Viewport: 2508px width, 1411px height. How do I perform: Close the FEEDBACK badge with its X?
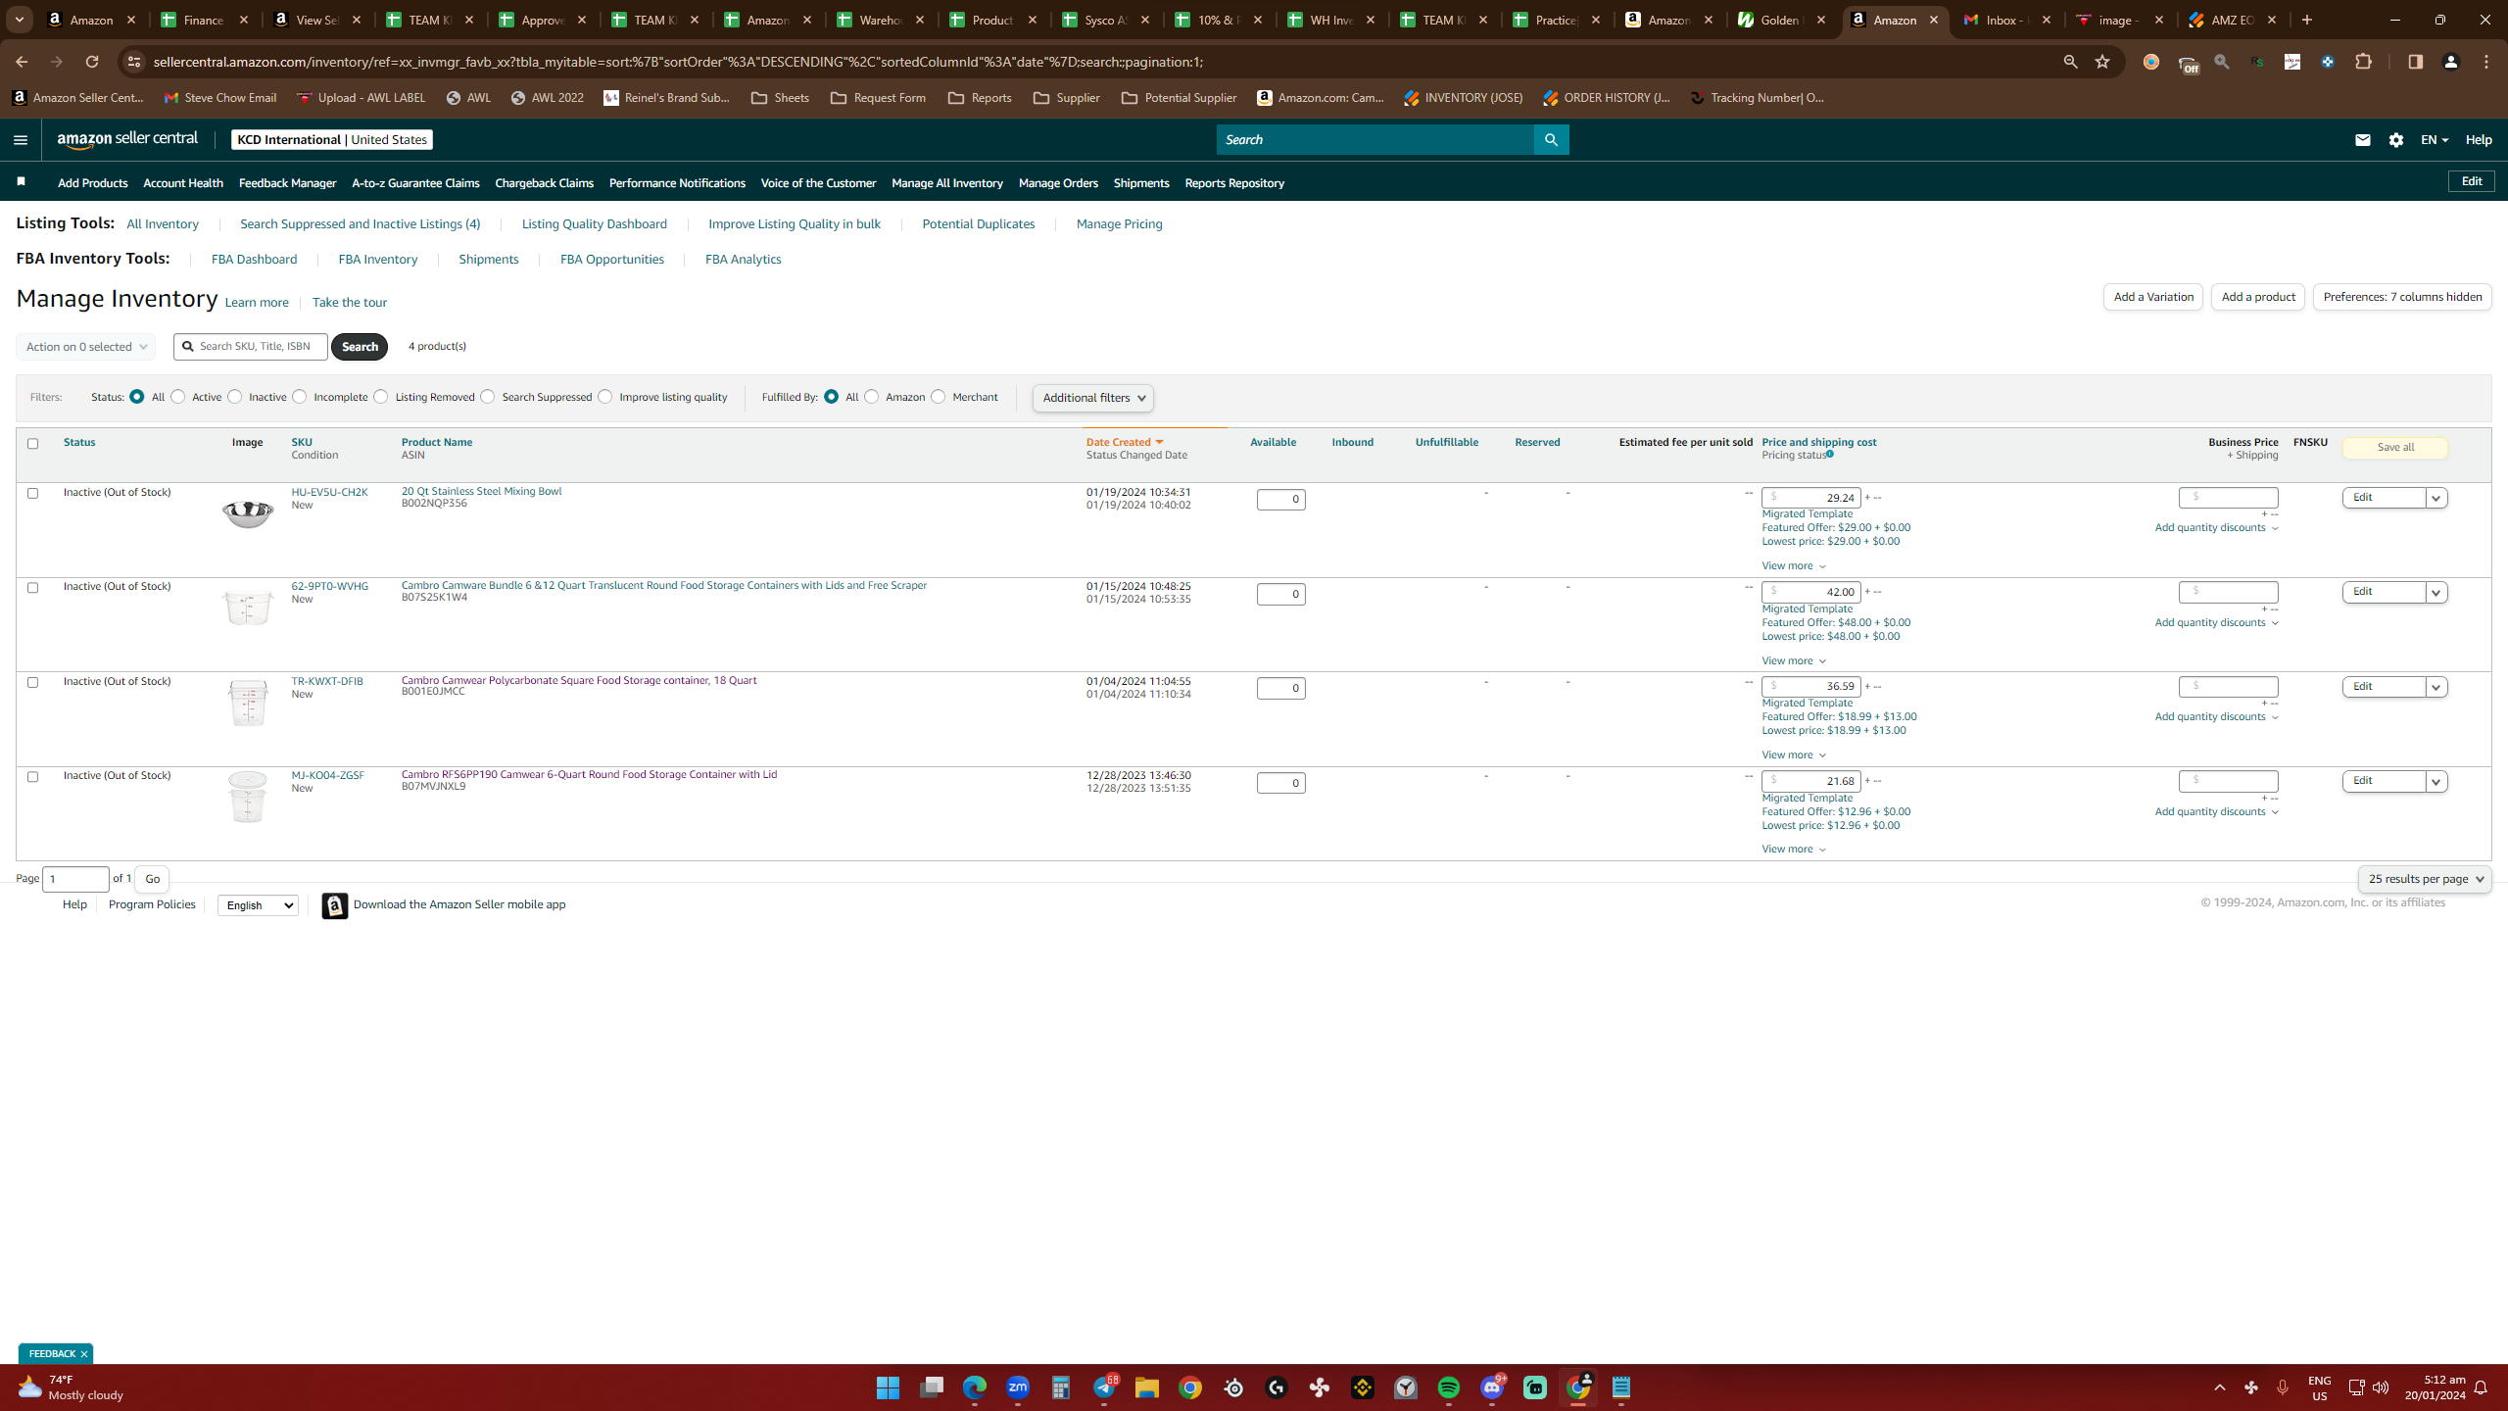84,1354
